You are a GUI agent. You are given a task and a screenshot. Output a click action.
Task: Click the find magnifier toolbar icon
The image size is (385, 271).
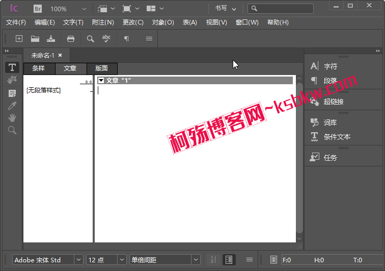pyautogui.click(x=90, y=39)
